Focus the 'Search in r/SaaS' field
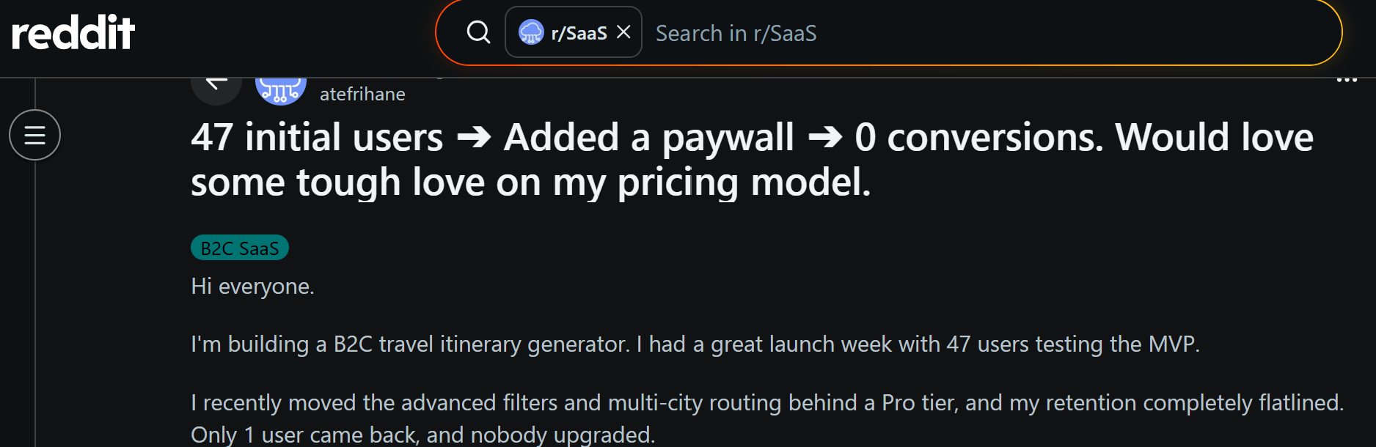The image size is (1376, 447). [x=954, y=33]
